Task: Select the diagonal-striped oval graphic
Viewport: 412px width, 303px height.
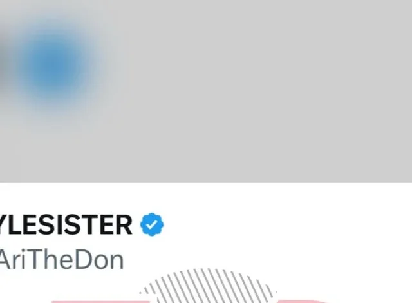Action: pos(207,286)
